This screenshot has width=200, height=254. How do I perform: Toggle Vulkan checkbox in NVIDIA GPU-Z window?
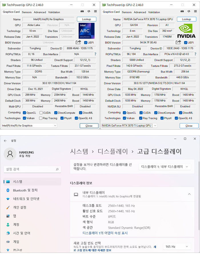click(124, 118)
